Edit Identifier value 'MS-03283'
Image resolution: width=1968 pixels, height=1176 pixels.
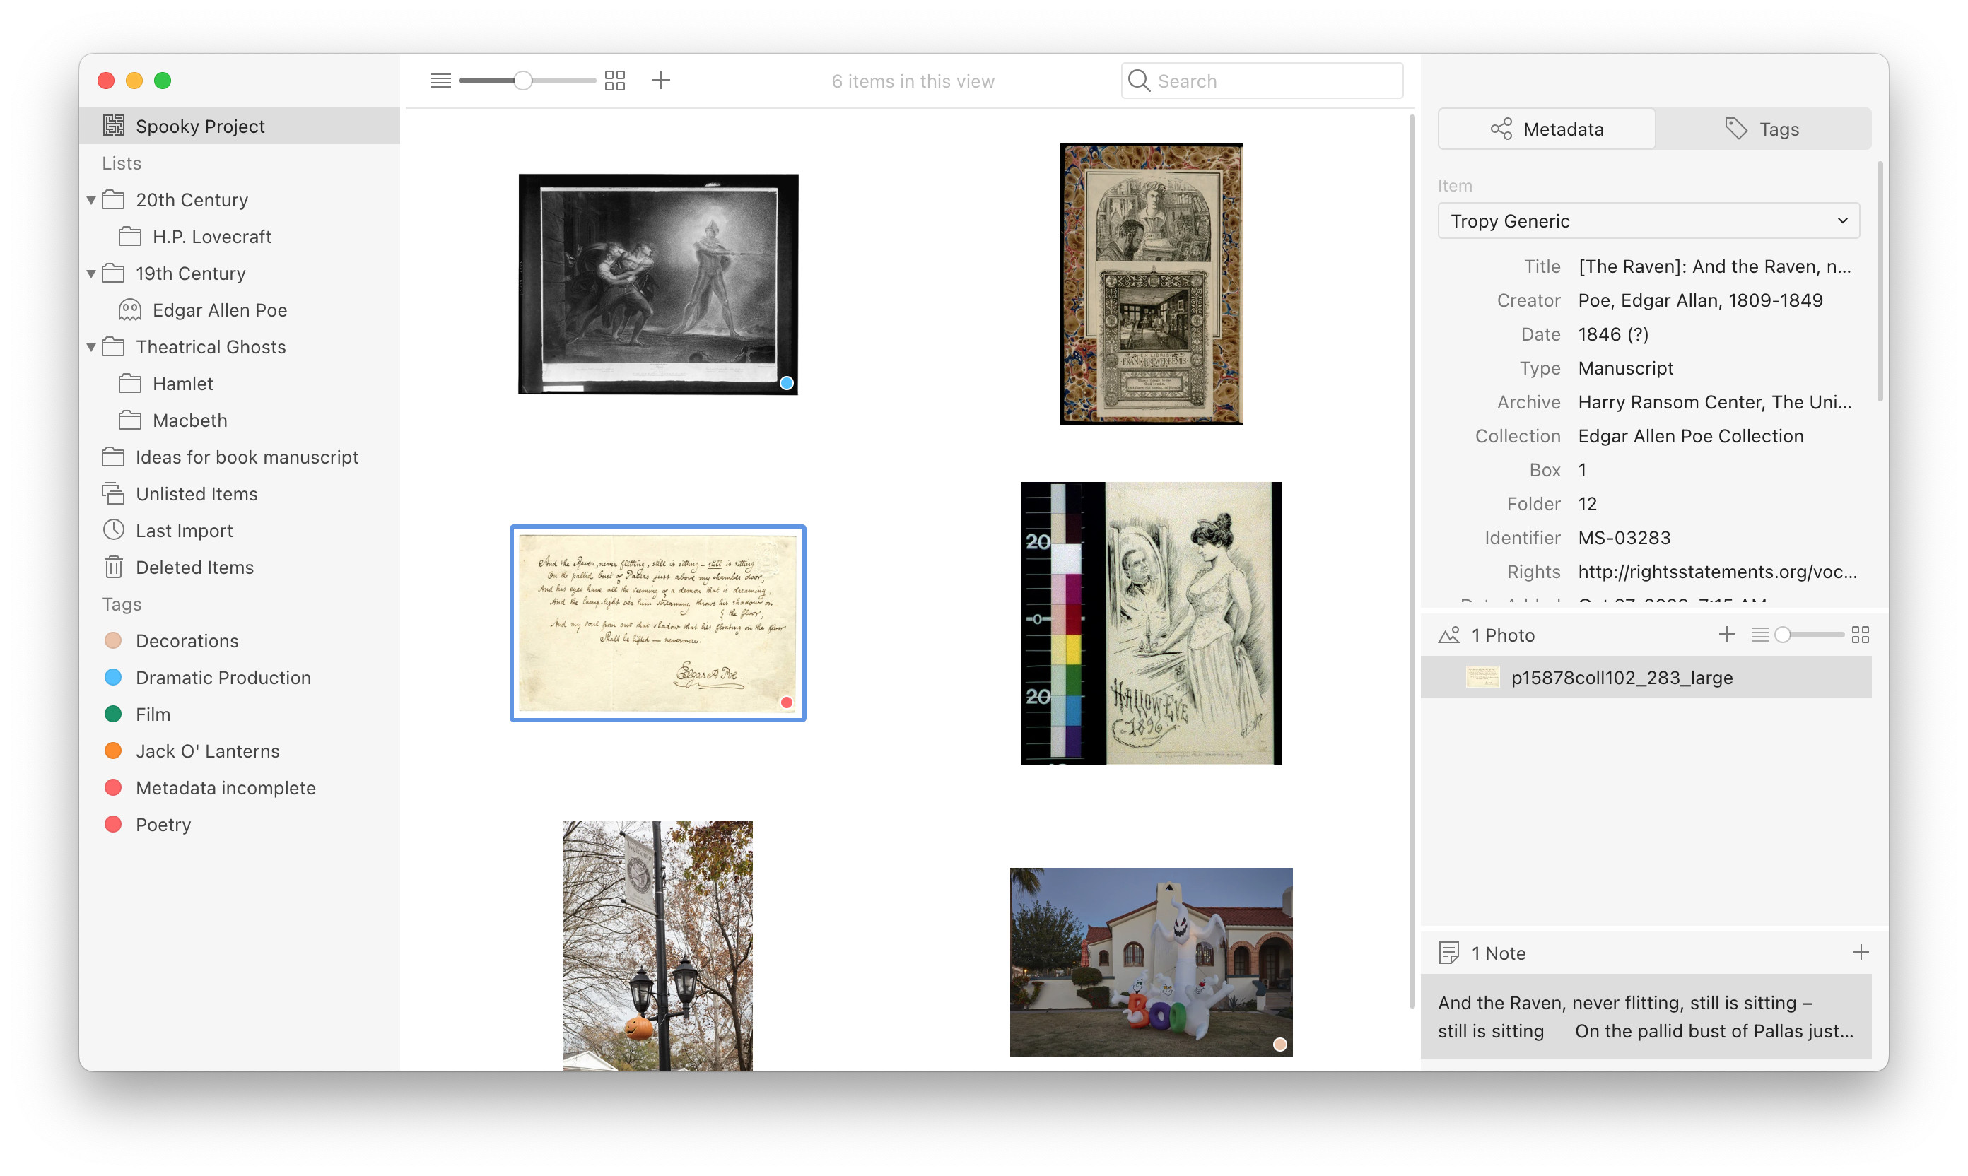coord(1624,538)
